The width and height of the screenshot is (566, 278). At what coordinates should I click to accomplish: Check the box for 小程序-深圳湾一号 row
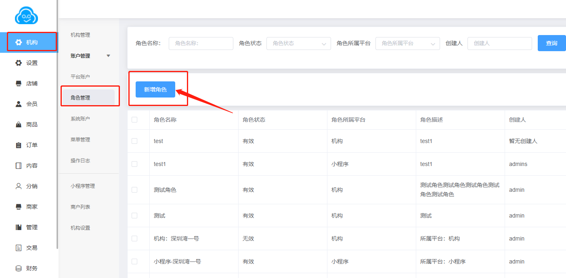click(134, 261)
